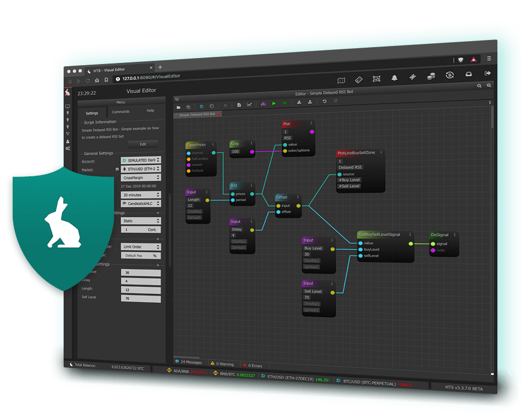Click the Brave shield icon in browser
Screen dimensions: 521x414
tap(461, 60)
